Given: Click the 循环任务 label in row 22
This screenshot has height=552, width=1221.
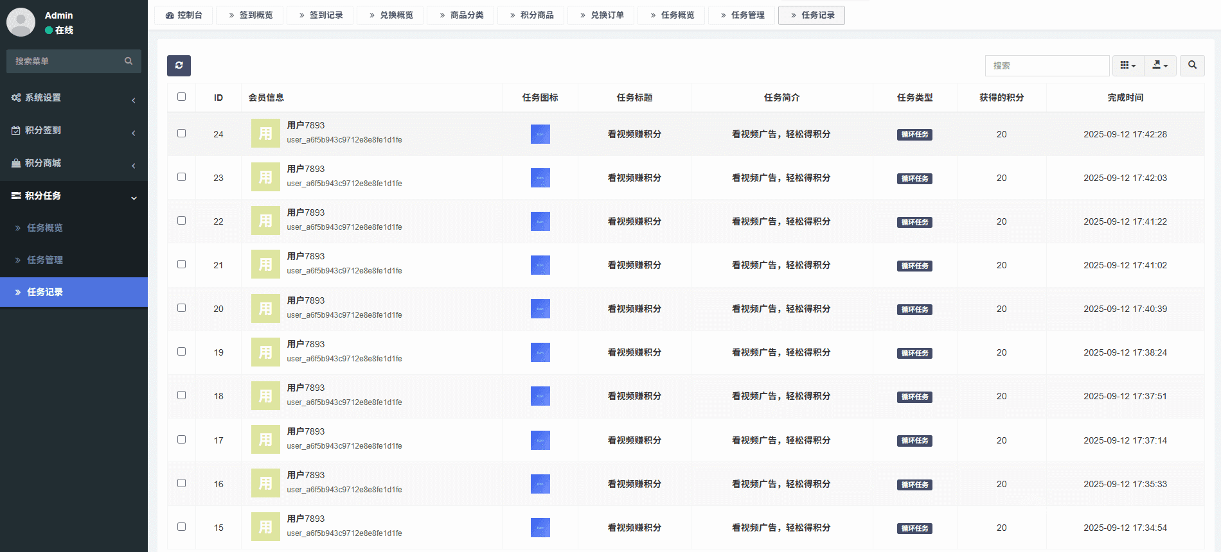Looking at the screenshot, I should click(914, 222).
